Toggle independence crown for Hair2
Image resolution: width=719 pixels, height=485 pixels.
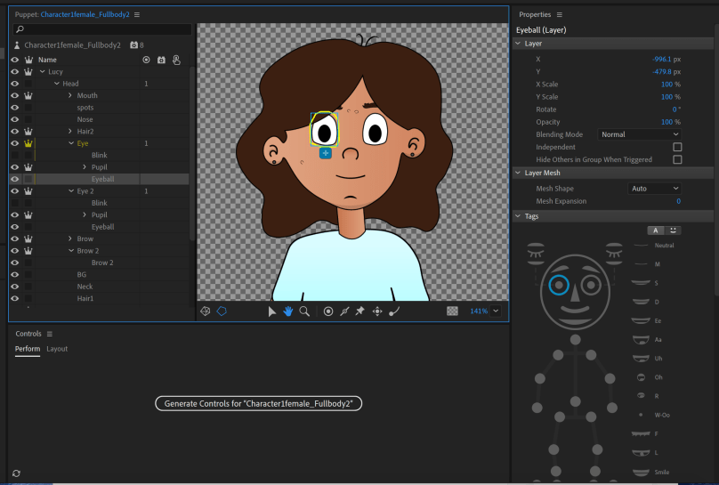[x=28, y=131]
